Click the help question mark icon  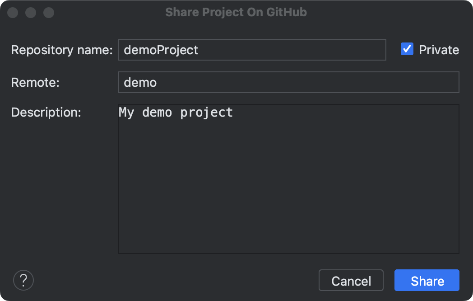[x=23, y=280]
